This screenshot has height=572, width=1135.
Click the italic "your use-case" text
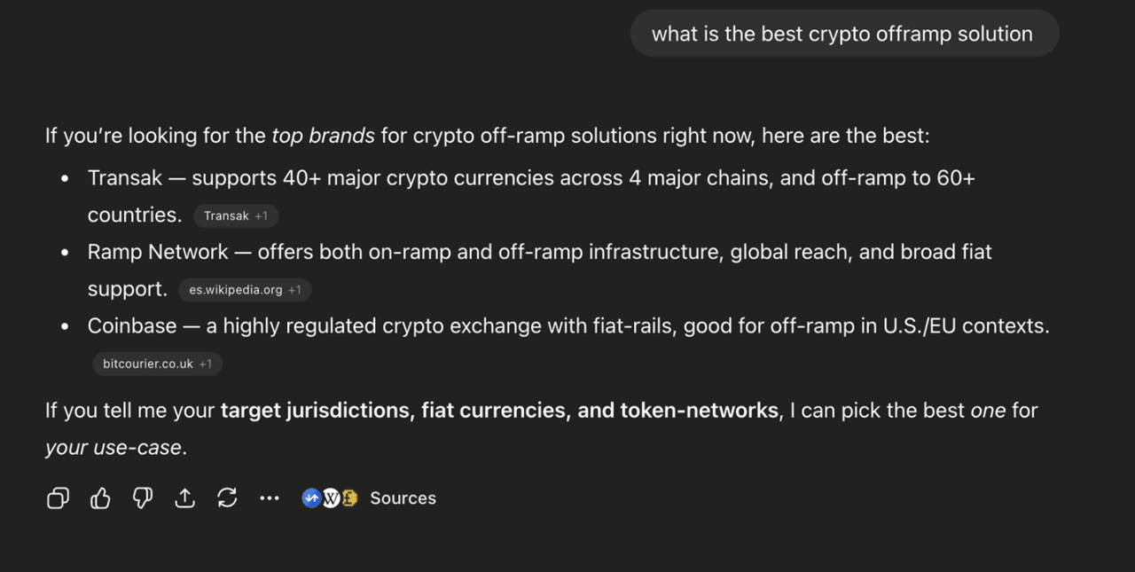pyautogui.click(x=113, y=448)
